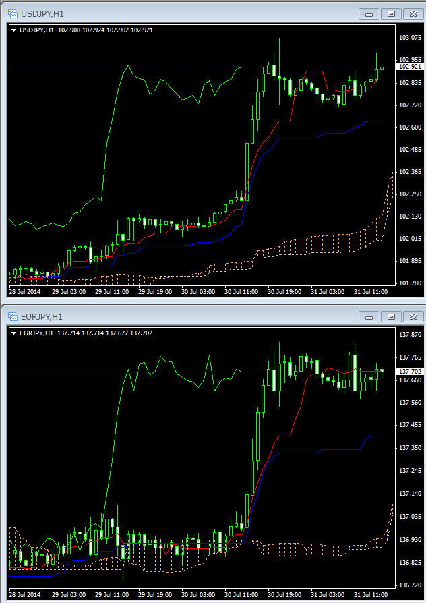
Task: Click the 102.600 price on USDJPY scale
Action: click(410, 127)
